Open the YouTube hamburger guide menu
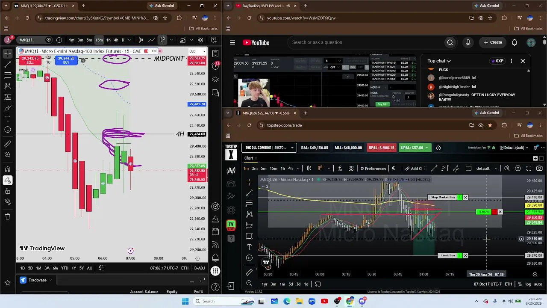This screenshot has height=308, width=547. pos(232,42)
